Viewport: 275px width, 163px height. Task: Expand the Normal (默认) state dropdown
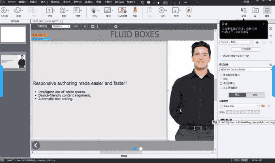(x=236, y=42)
